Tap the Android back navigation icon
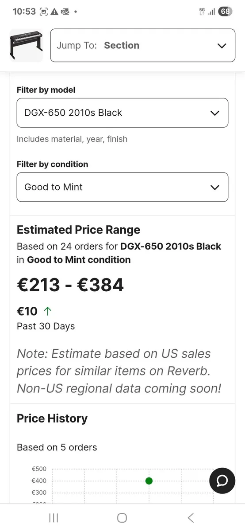 (x=191, y=517)
